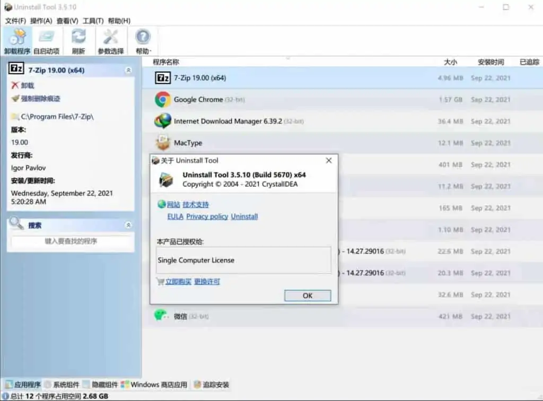
Task: Sort by 大小 size column header
Action: (450, 62)
